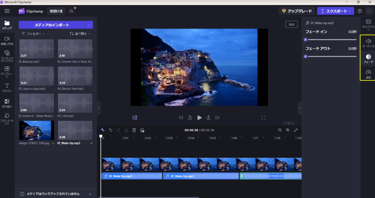Open the フィルター dropdown
The image size is (375, 198).
pyautogui.click(x=33, y=34)
